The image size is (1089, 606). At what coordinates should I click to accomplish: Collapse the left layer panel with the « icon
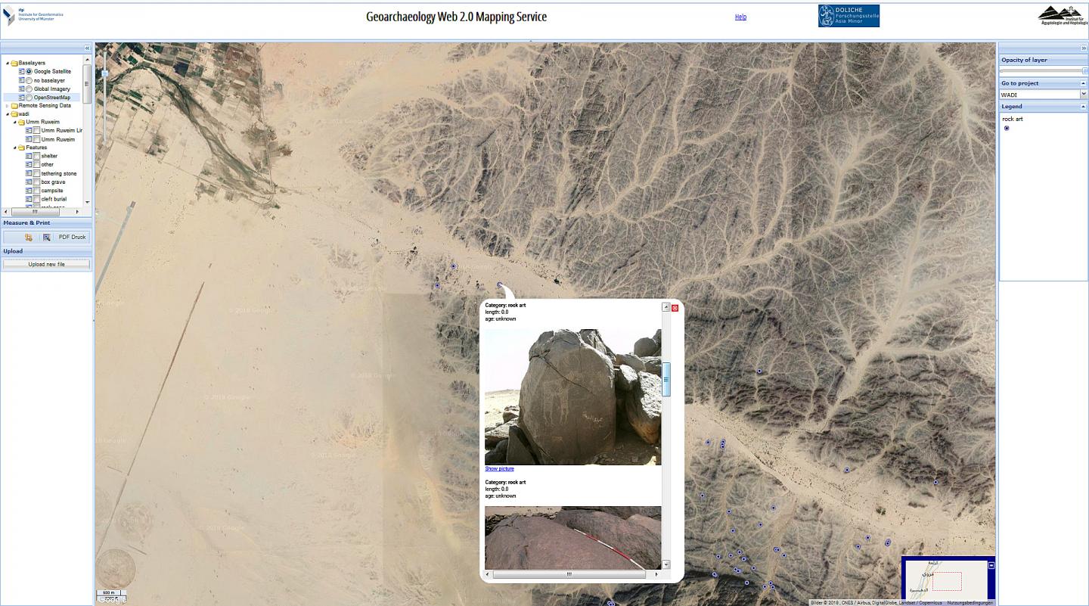[x=88, y=48]
